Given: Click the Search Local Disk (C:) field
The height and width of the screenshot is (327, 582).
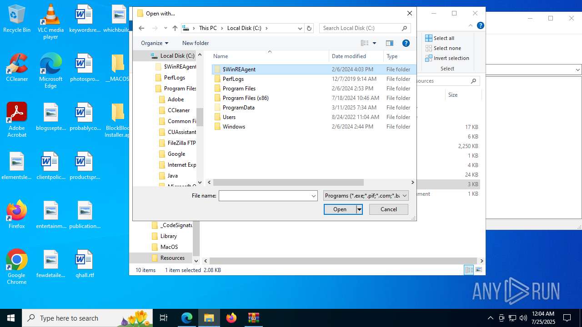Looking at the screenshot, I should [x=359, y=28].
